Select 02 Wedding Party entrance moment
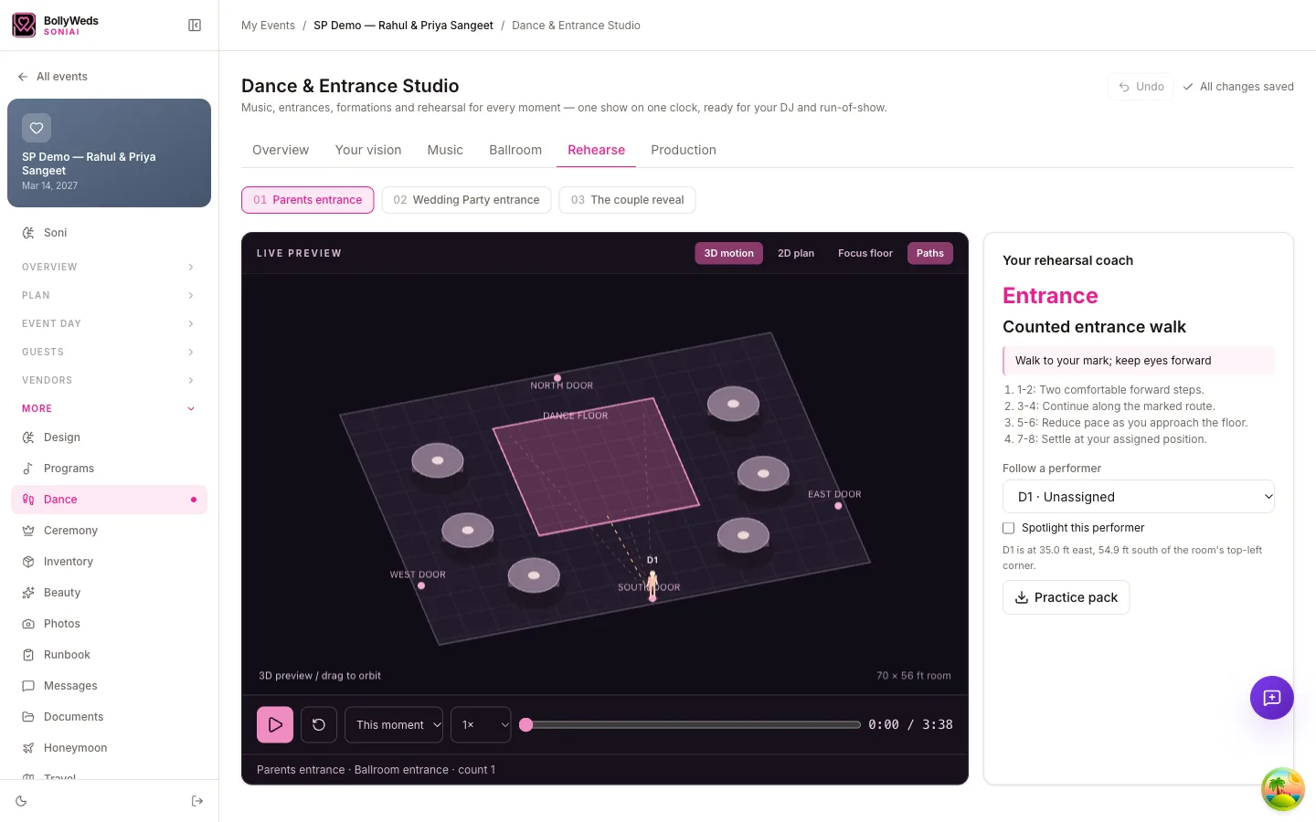Screen dimensions: 1316x822 [x=466, y=200]
